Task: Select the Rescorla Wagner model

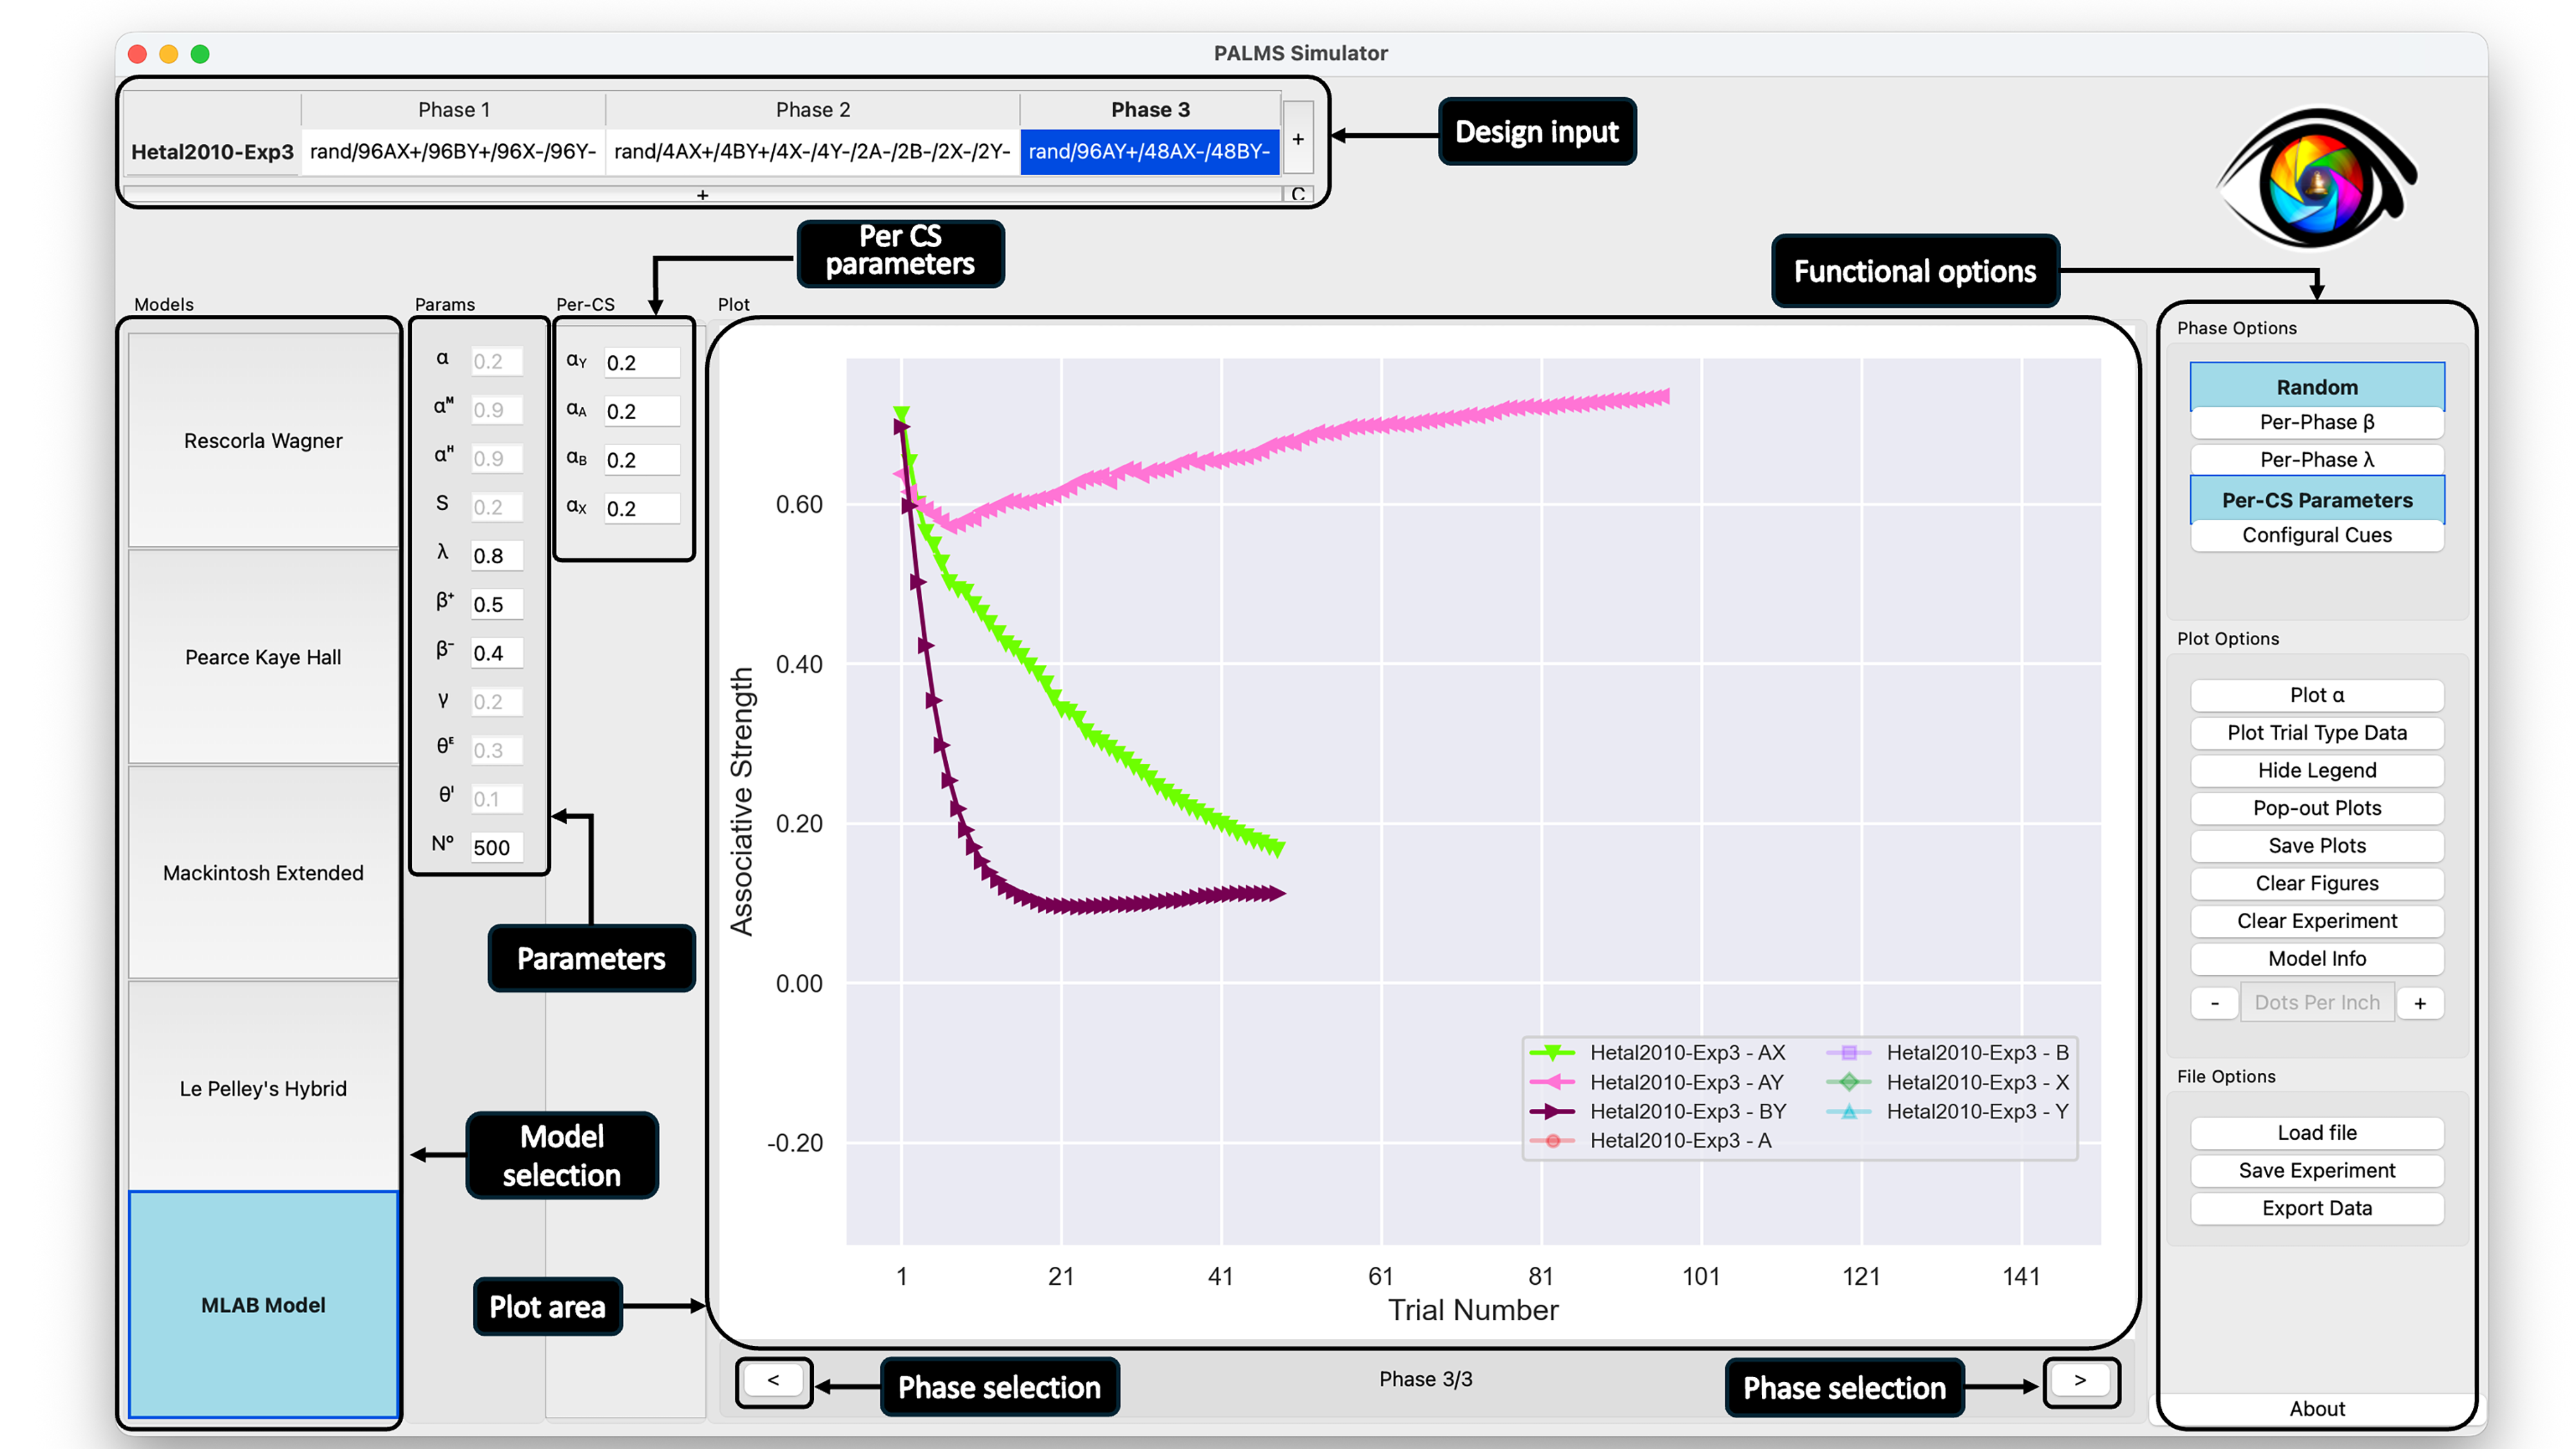Action: (263, 440)
